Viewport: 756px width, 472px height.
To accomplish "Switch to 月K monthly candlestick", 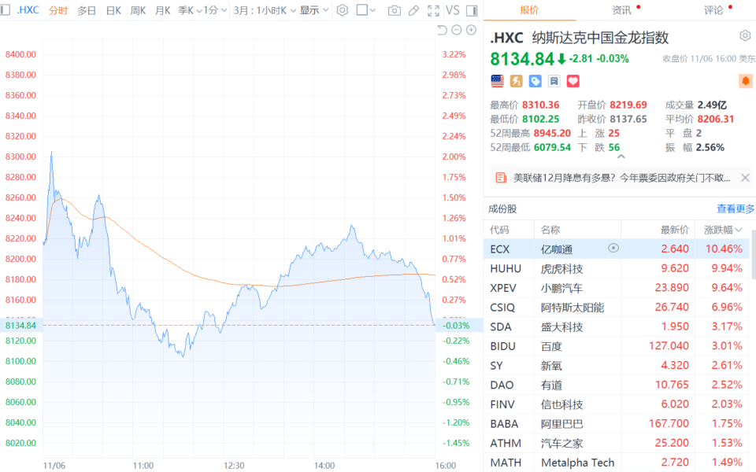I will pyautogui.click(x=163, y=10).
